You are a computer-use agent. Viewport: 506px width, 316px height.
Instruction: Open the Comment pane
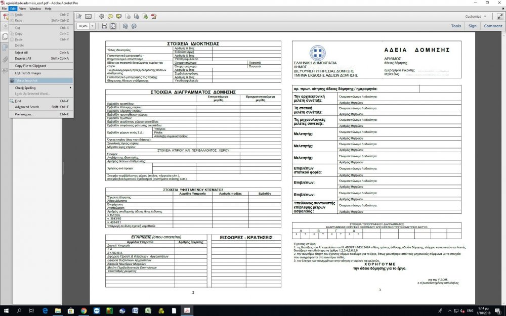coord(493,26)
